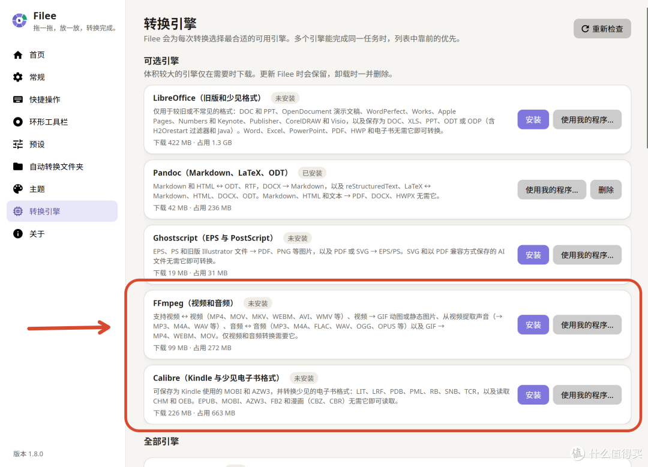Install the Ghostscript engine

(x=533, y=255)
